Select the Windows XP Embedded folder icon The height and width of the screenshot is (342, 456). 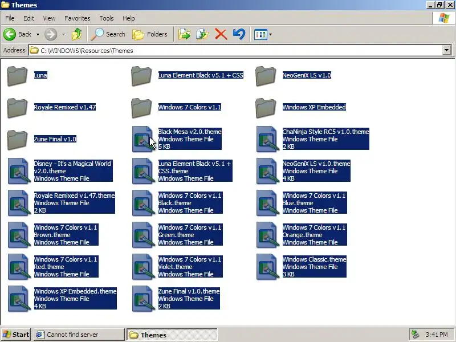[x=266, y=108]
